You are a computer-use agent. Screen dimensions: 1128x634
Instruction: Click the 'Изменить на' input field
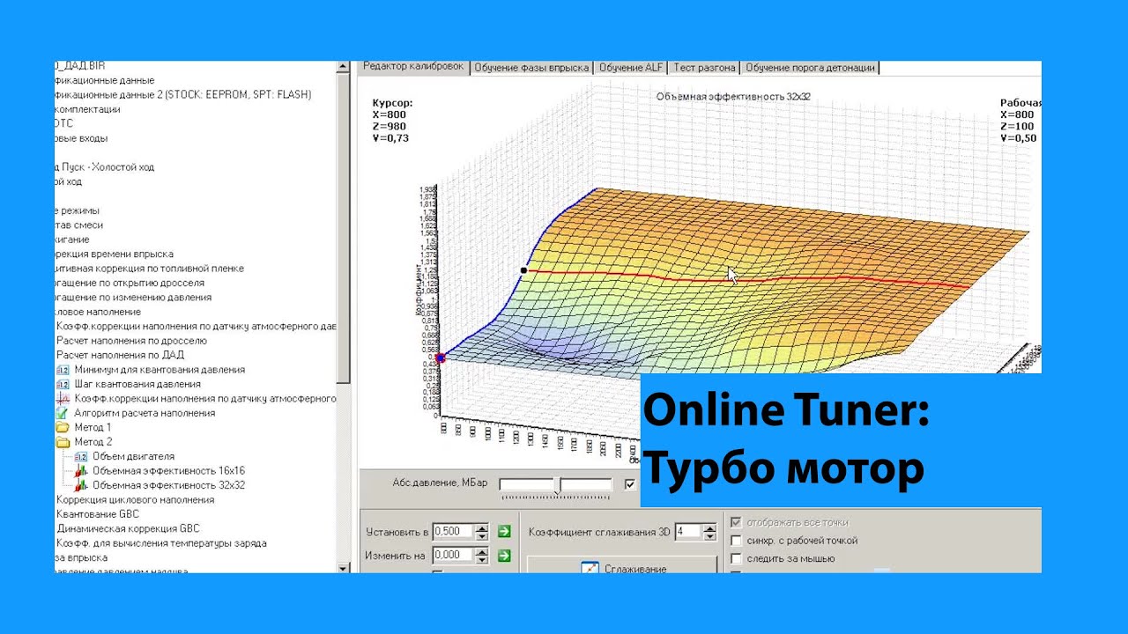tap(454, 556)
